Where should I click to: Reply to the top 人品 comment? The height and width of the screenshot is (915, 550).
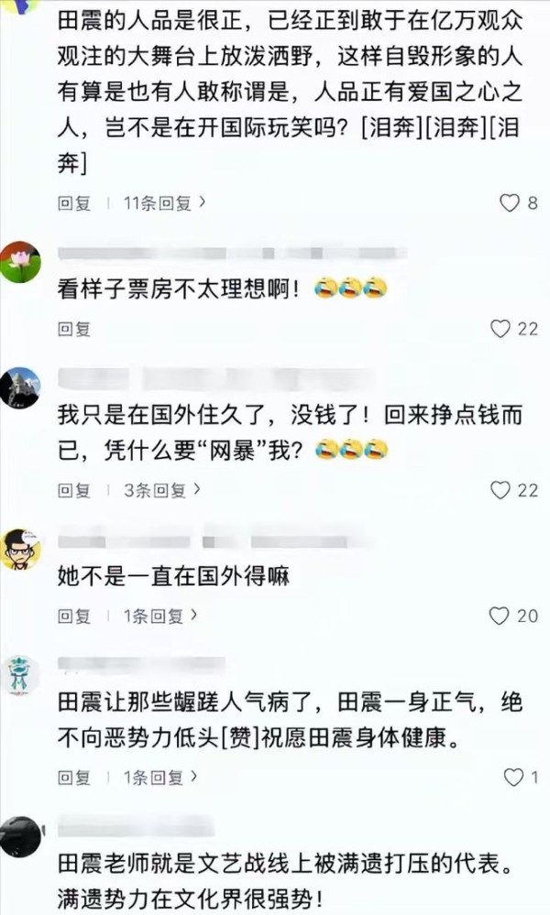(x=74, y=202)
